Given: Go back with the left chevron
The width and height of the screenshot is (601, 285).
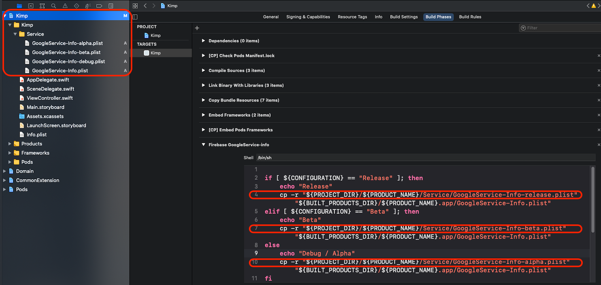Looking at the screenshot, I should pos(145,6).
